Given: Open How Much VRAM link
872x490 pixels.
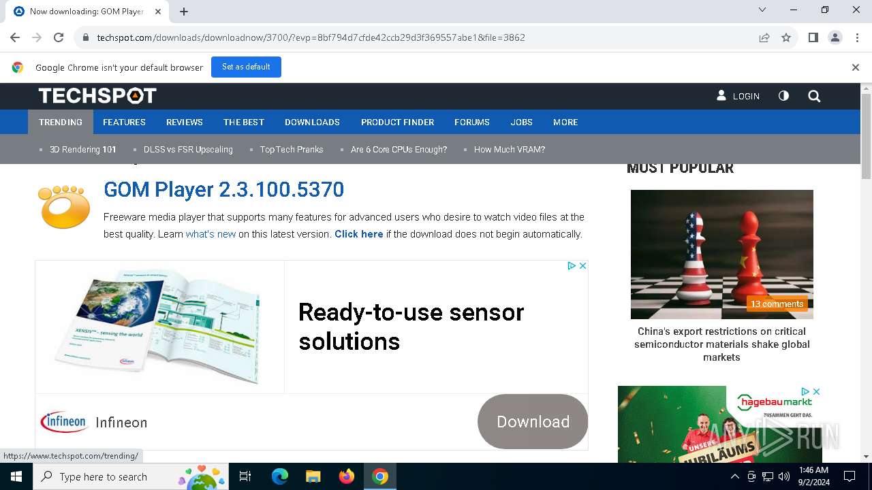Looking at the screenshot, I should (510, 150).
